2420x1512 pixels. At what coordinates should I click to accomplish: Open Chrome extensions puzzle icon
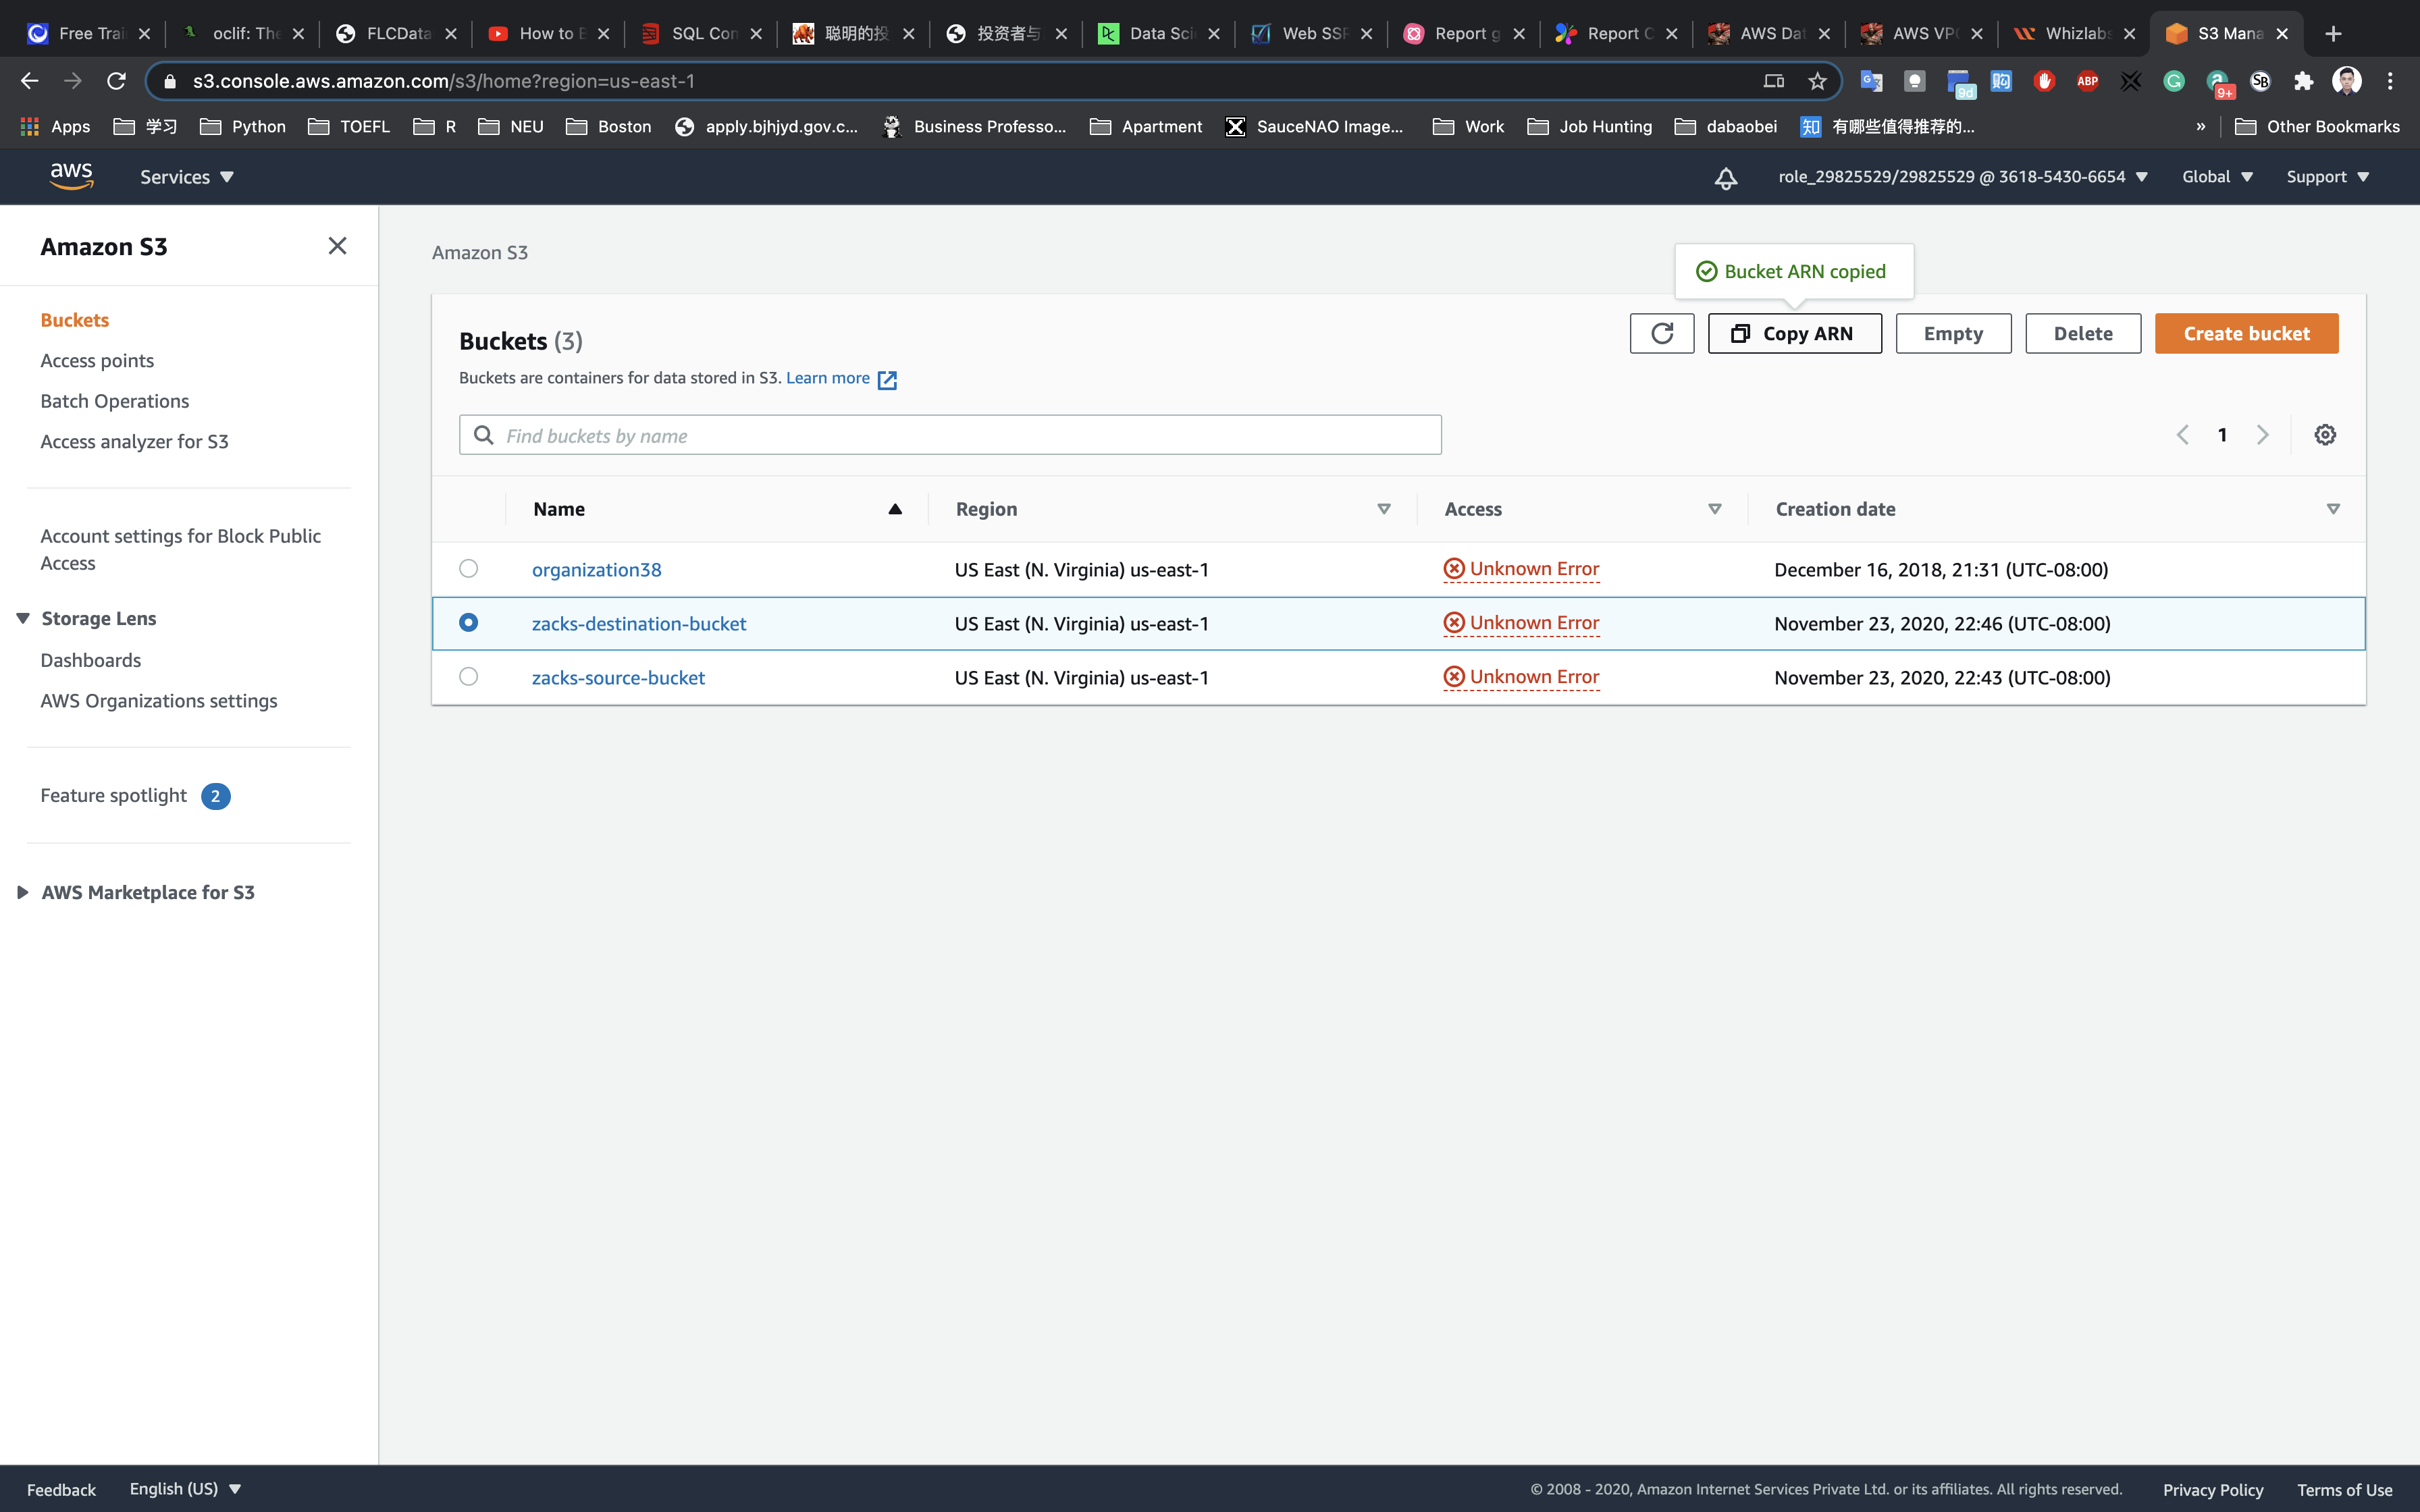(x=2303, y=81)
